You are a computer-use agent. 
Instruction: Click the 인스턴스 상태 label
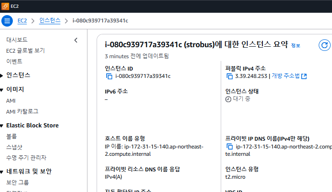(x=242, y=91)
